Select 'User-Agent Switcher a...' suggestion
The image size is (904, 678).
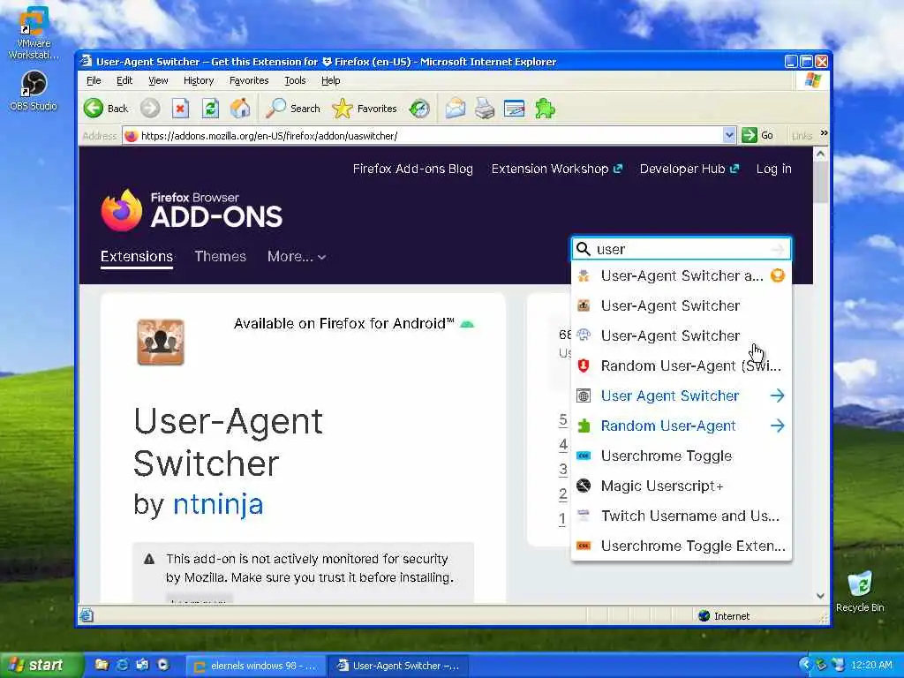[x=681, y=275]
